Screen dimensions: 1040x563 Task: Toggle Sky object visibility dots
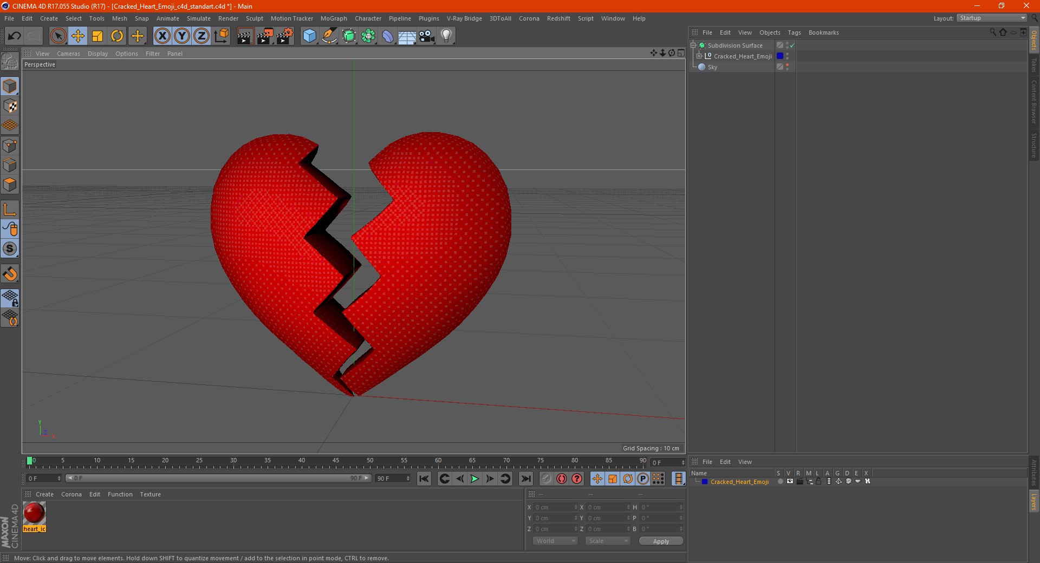pos(787,67)
